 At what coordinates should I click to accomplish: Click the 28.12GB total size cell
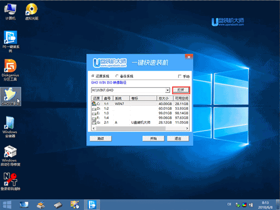click(165, 123)
